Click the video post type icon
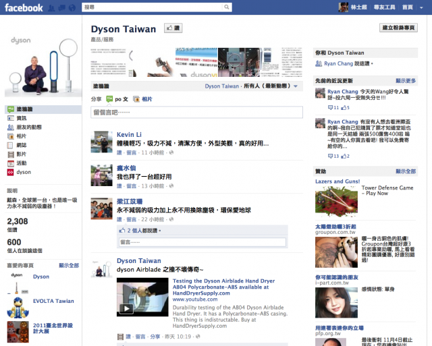This screenshot has height=346, width=432. coord(120,337)
